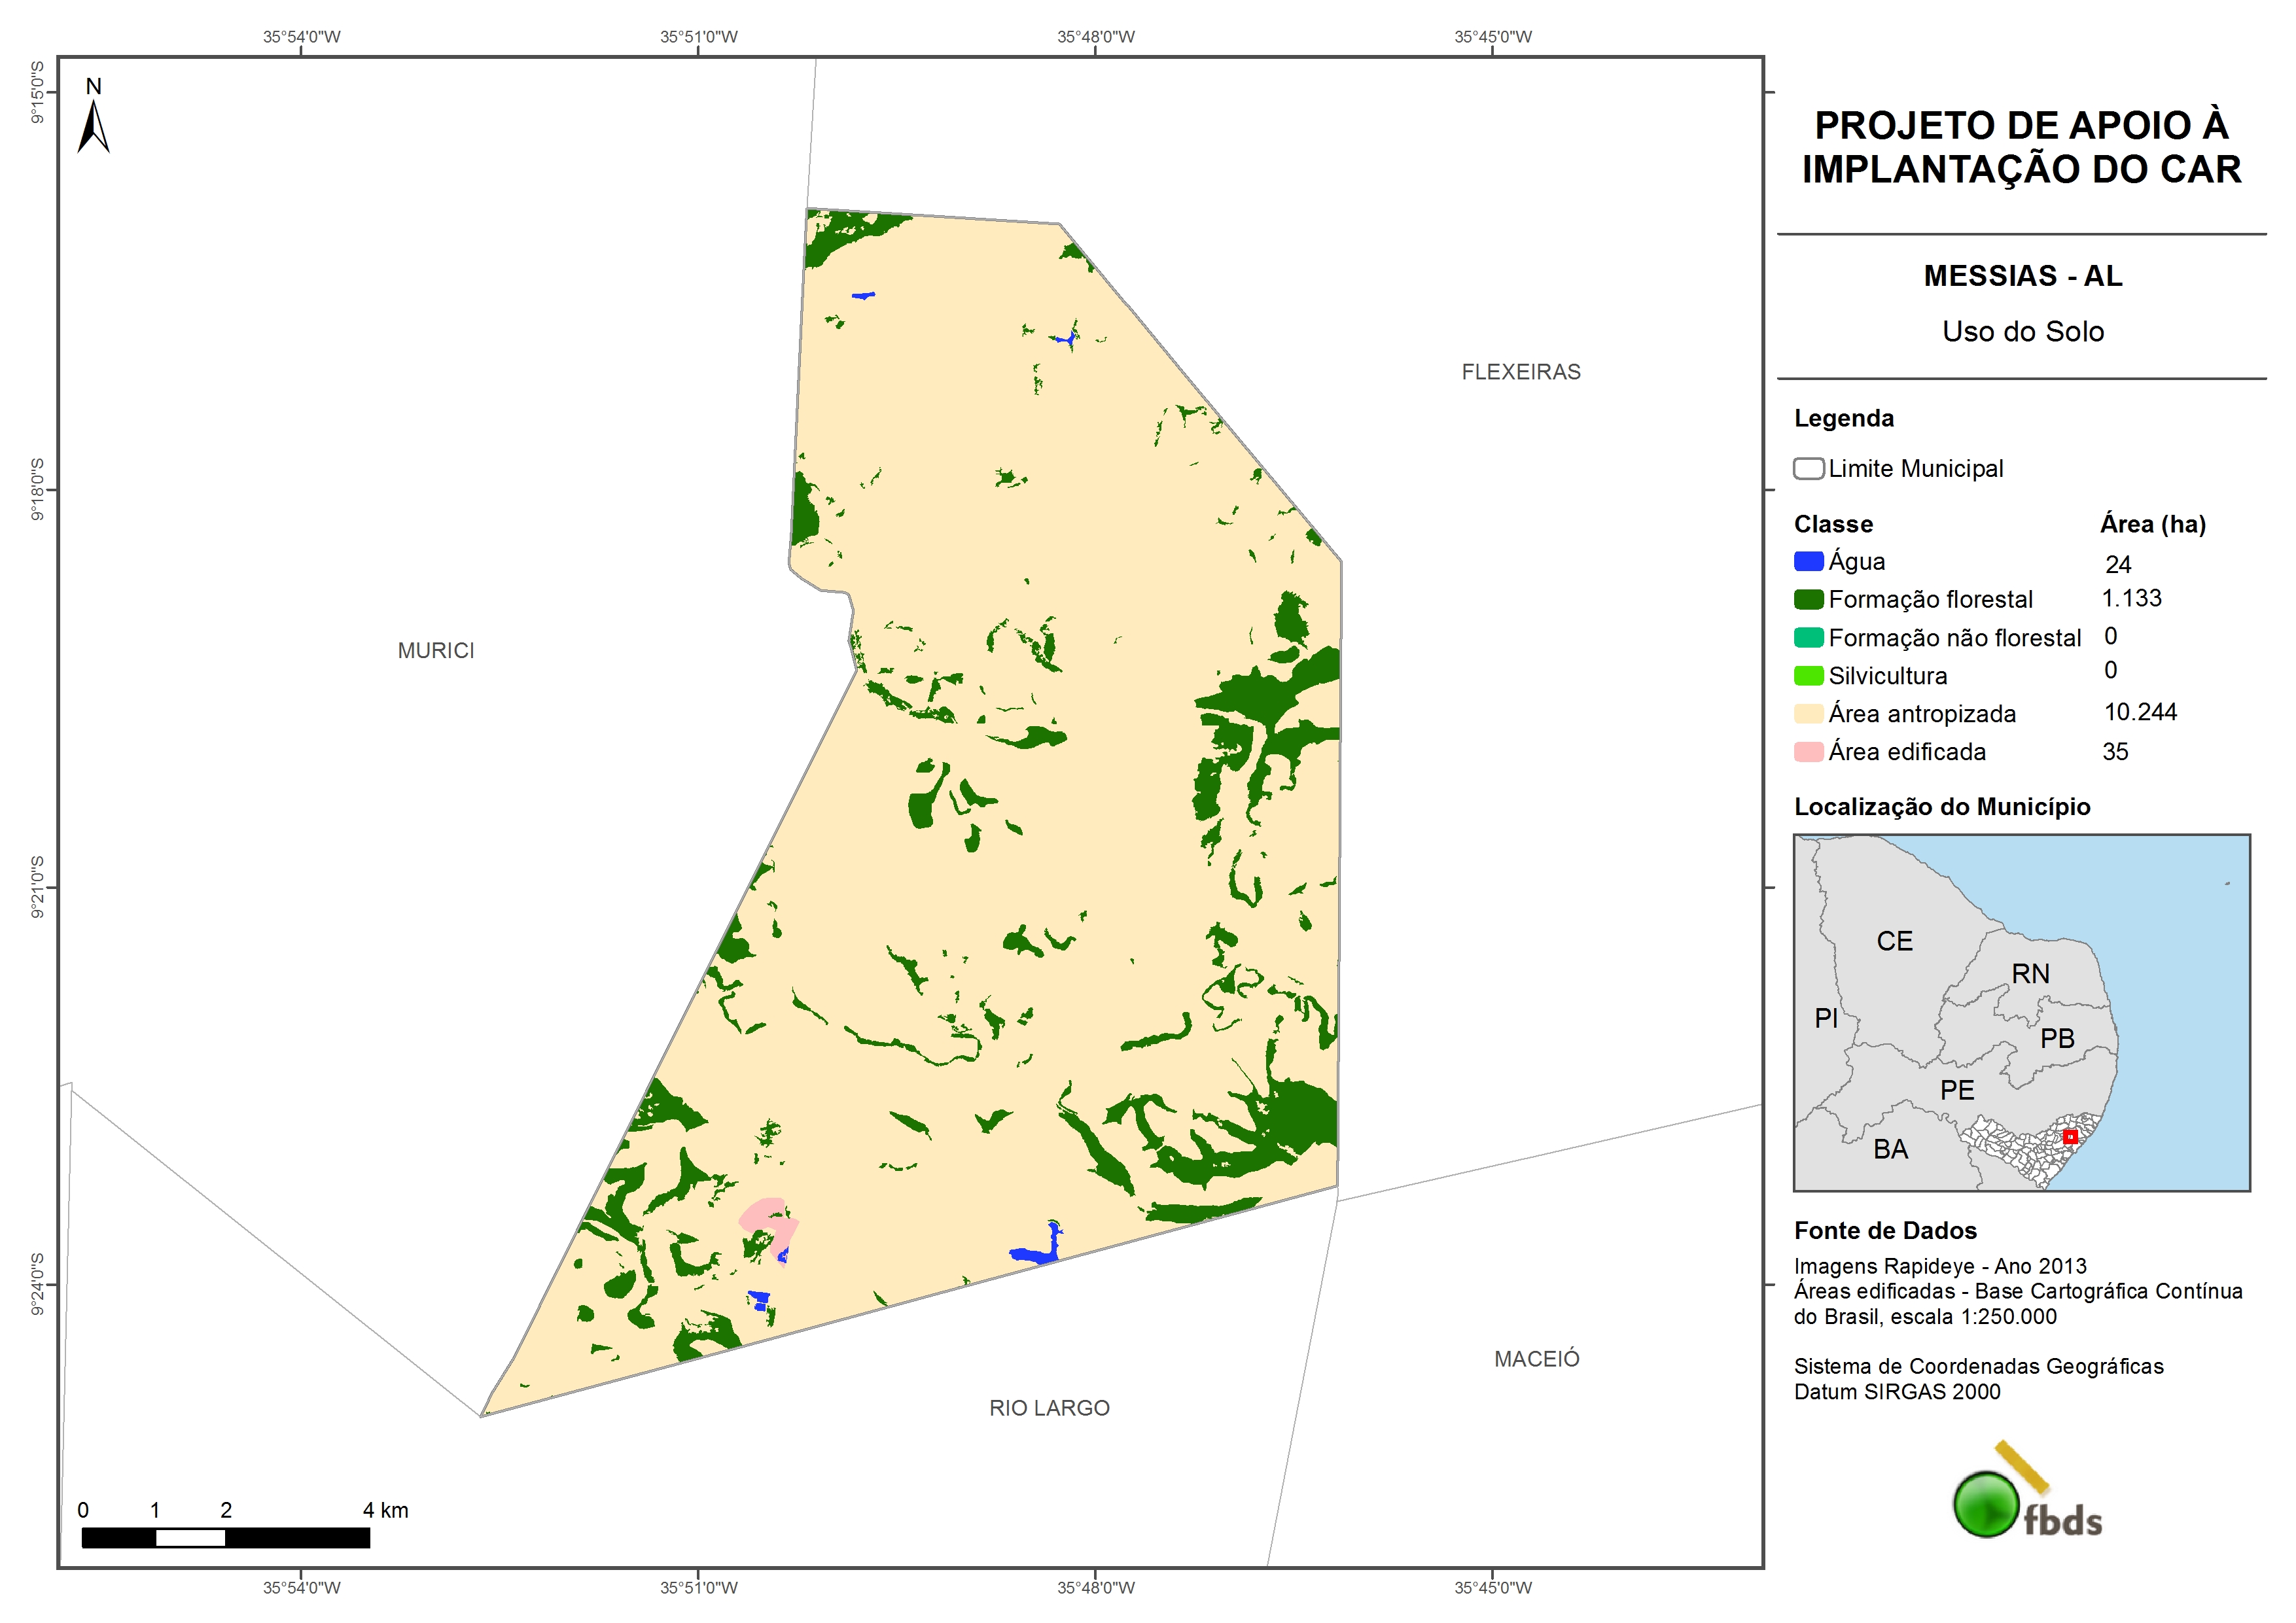Image resolution: width=2296 pixels, height=1623 pixels.
Task: Click the MESSIAS - AL title
Action: coord(2022,276)
